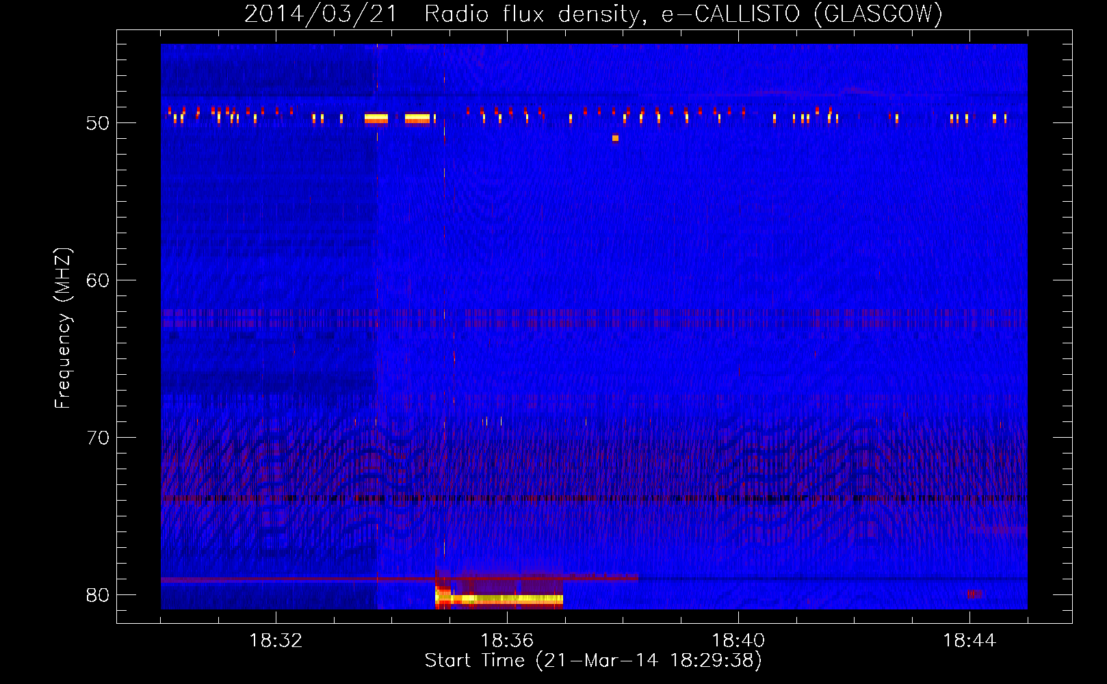The image size is (1107, 684).
Task: Click the 18:32 time tick label
Action: [276, 641]
